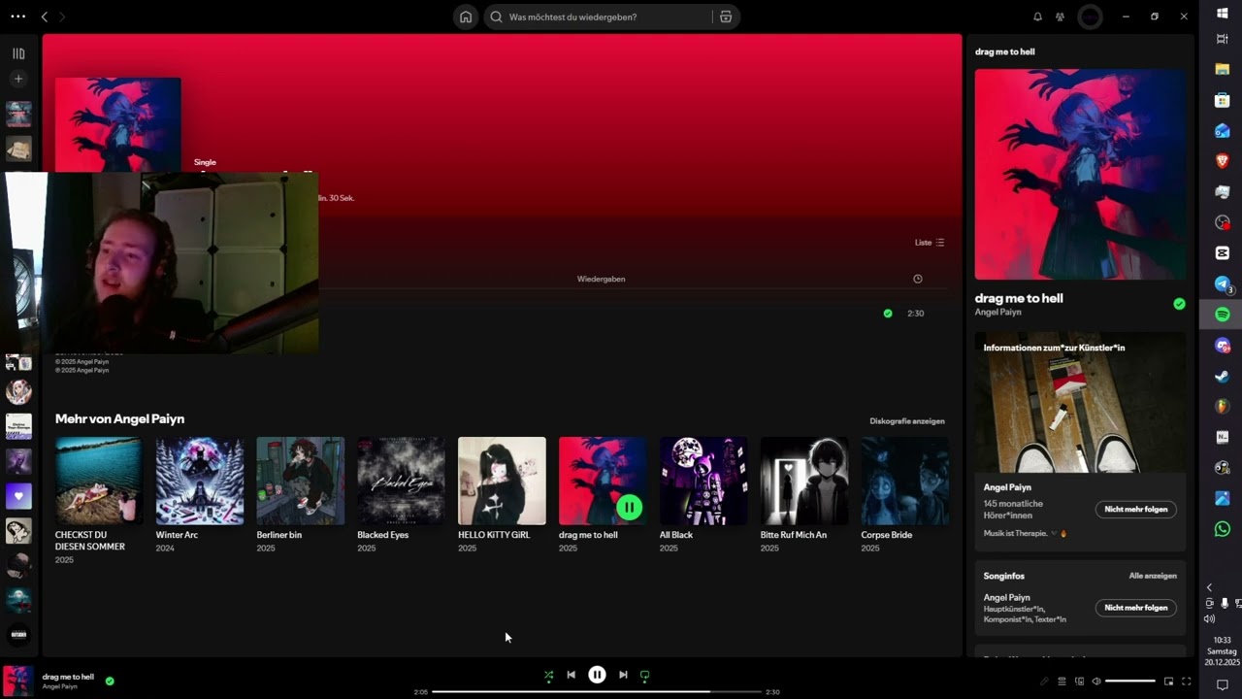
Task: Open Corpse Bride album cover
Action: [905, 481]
